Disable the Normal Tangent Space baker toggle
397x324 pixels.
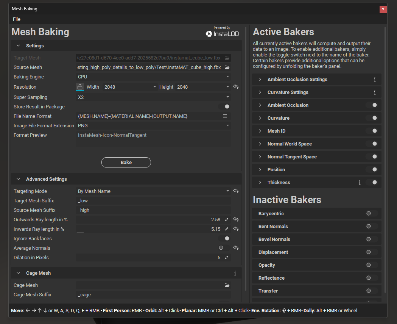[x=372, y=157]
